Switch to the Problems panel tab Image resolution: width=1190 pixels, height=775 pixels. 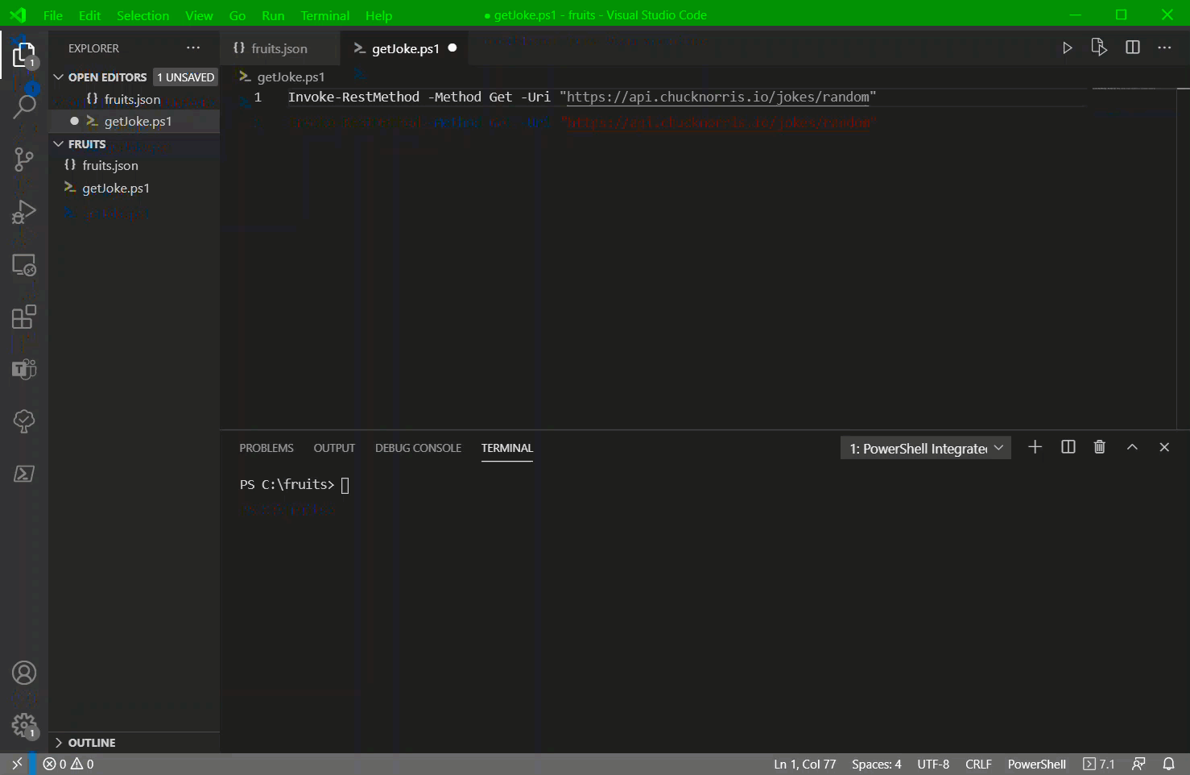(x=267, y=448)
